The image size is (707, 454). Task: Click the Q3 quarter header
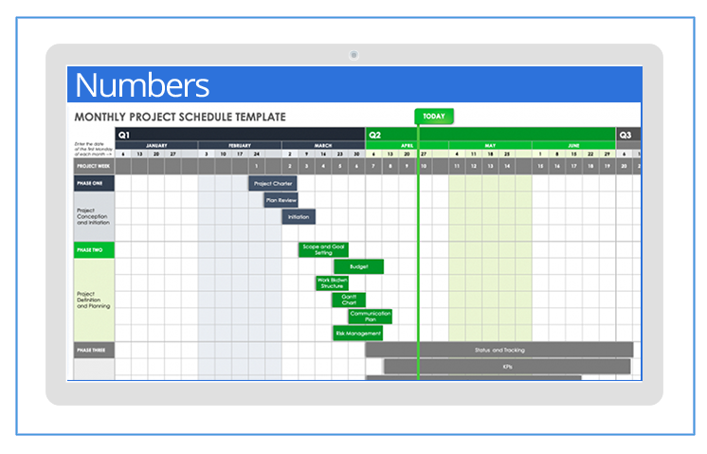point(628,135)
